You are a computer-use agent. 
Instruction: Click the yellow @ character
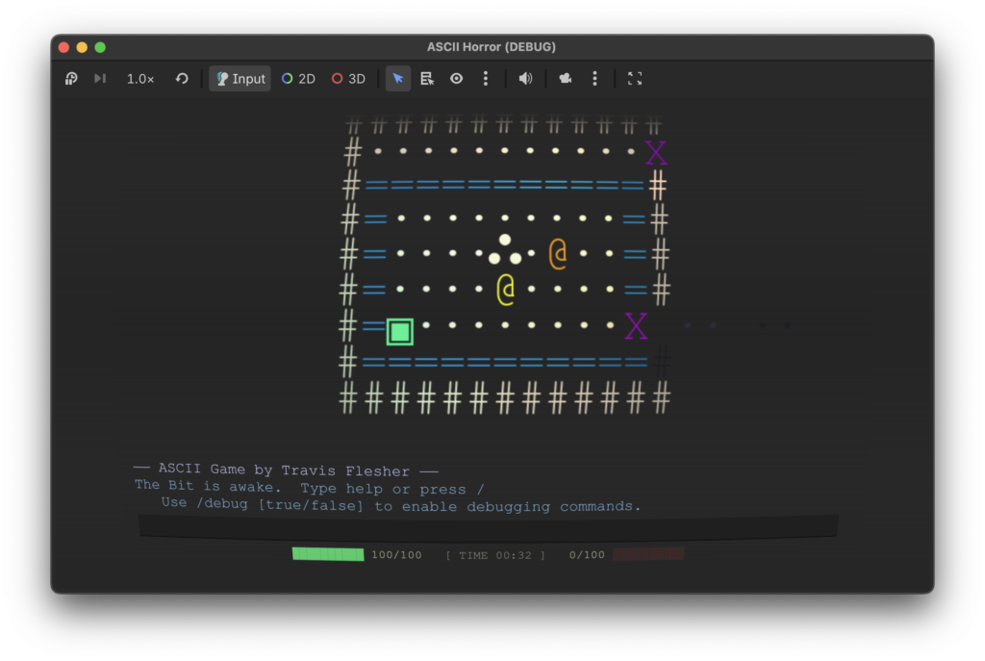505,290
